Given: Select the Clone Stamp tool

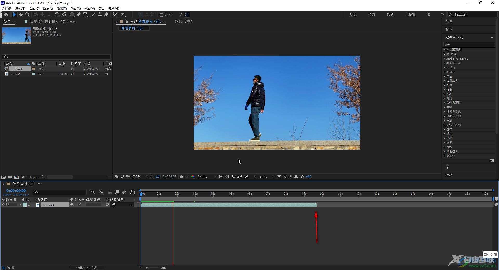Looking at the screenshot, I should (x=100, y=15).
